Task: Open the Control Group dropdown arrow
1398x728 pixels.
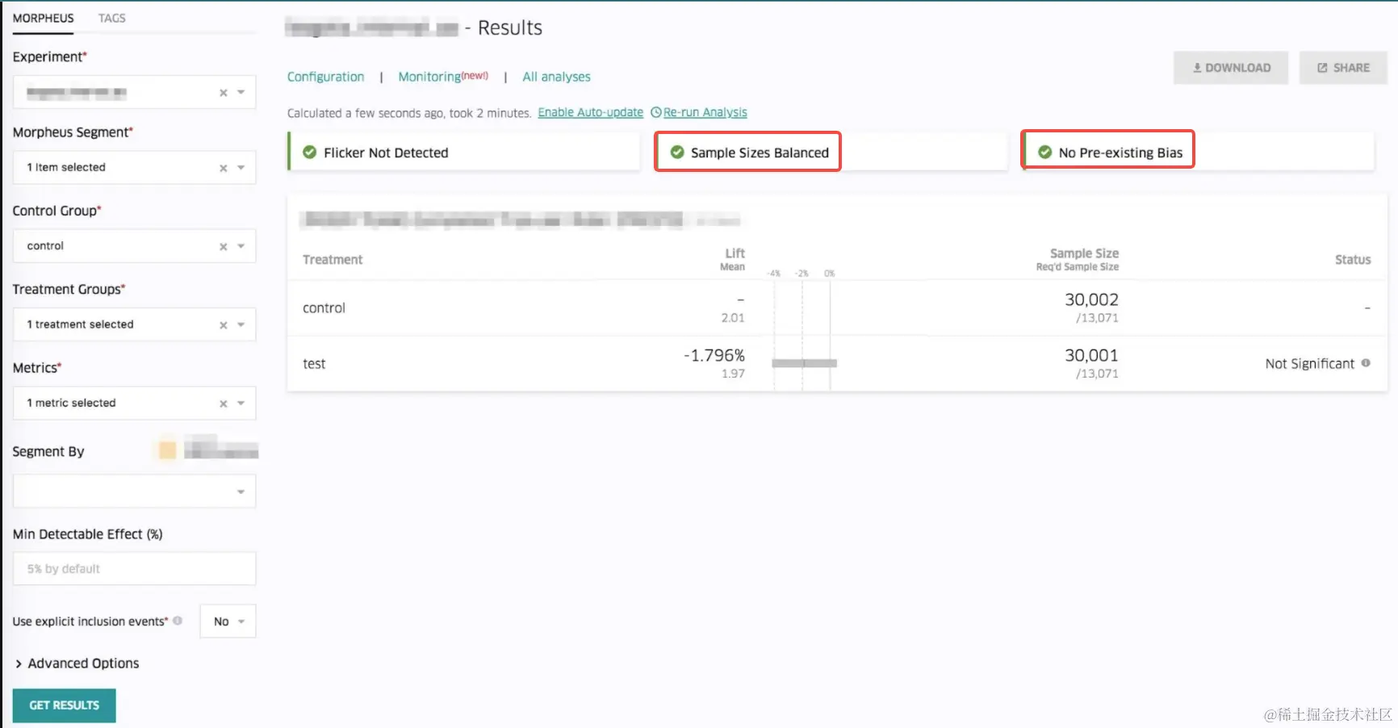Action: pos(241,246)
